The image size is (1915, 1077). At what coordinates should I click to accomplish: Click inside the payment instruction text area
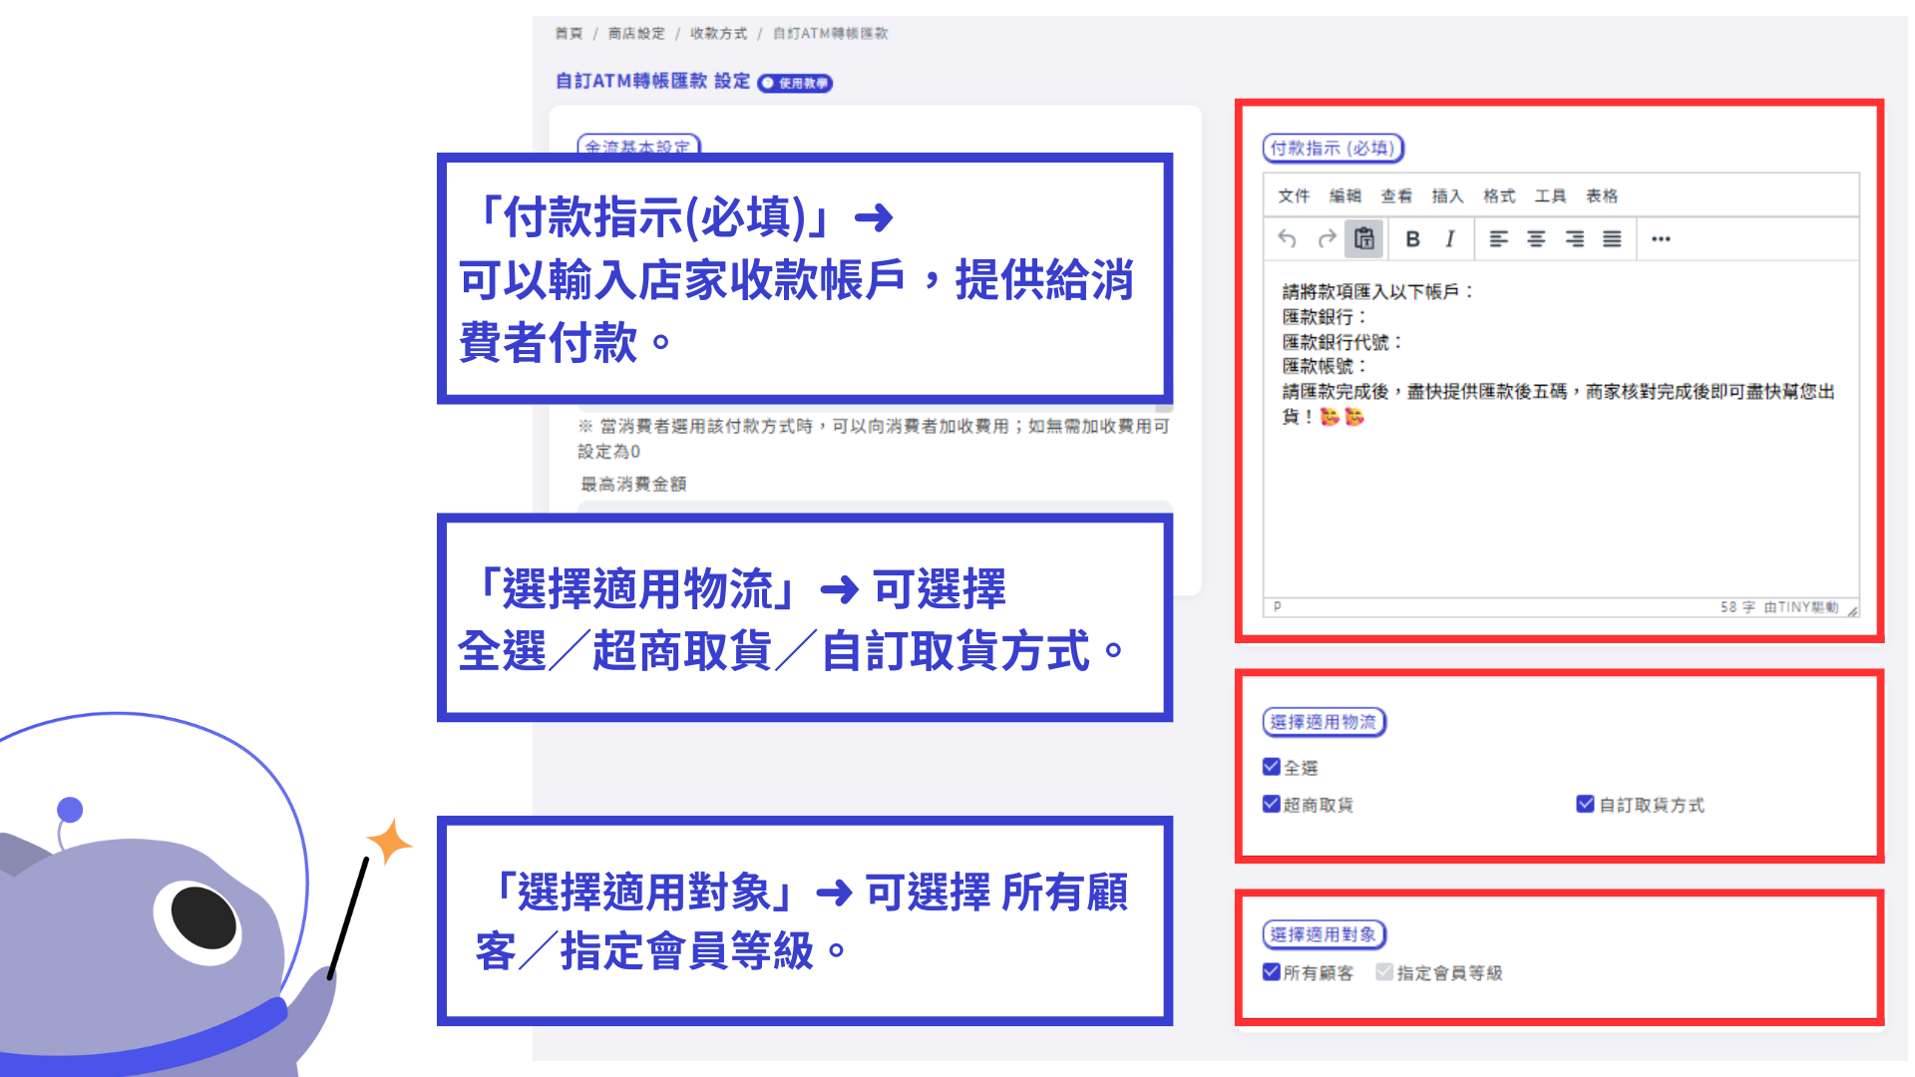click(1561, 429)
